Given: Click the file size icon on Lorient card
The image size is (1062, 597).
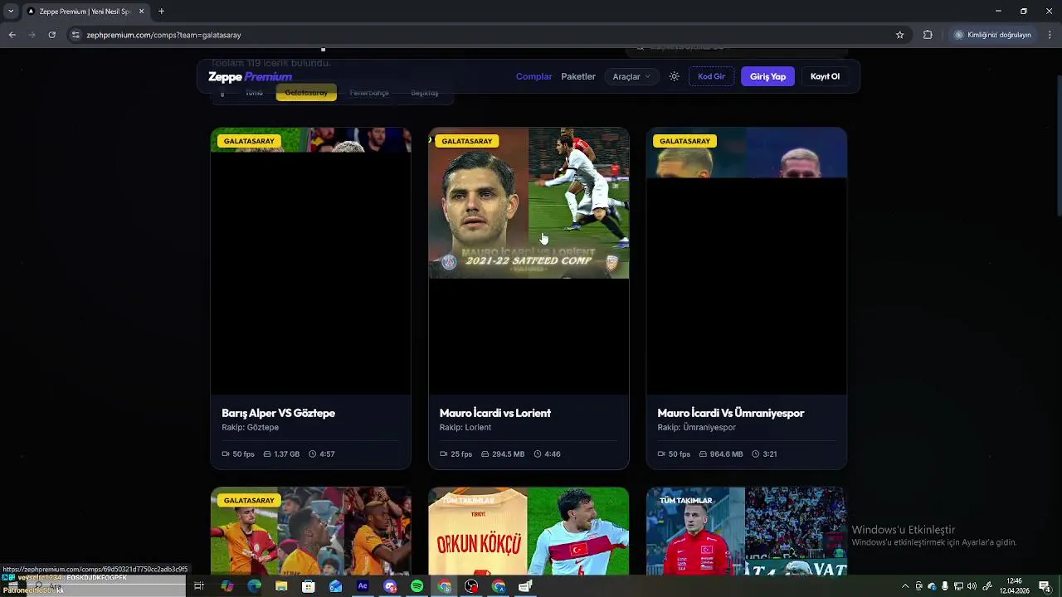Looking at the screenshot, I should [485, 454].
